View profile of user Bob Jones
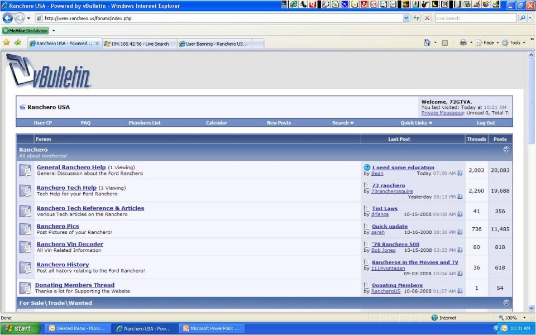Viewport: 536px width, 335px height. tap(383, 250)
